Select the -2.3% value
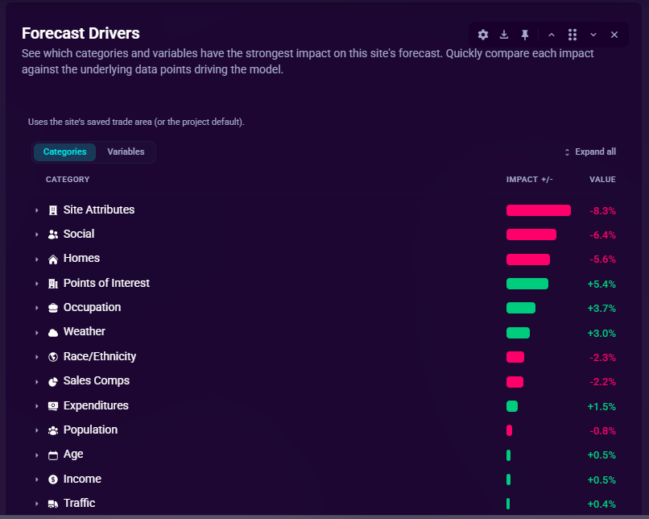This screenshot has width=649, height=519. pos(602,358)
